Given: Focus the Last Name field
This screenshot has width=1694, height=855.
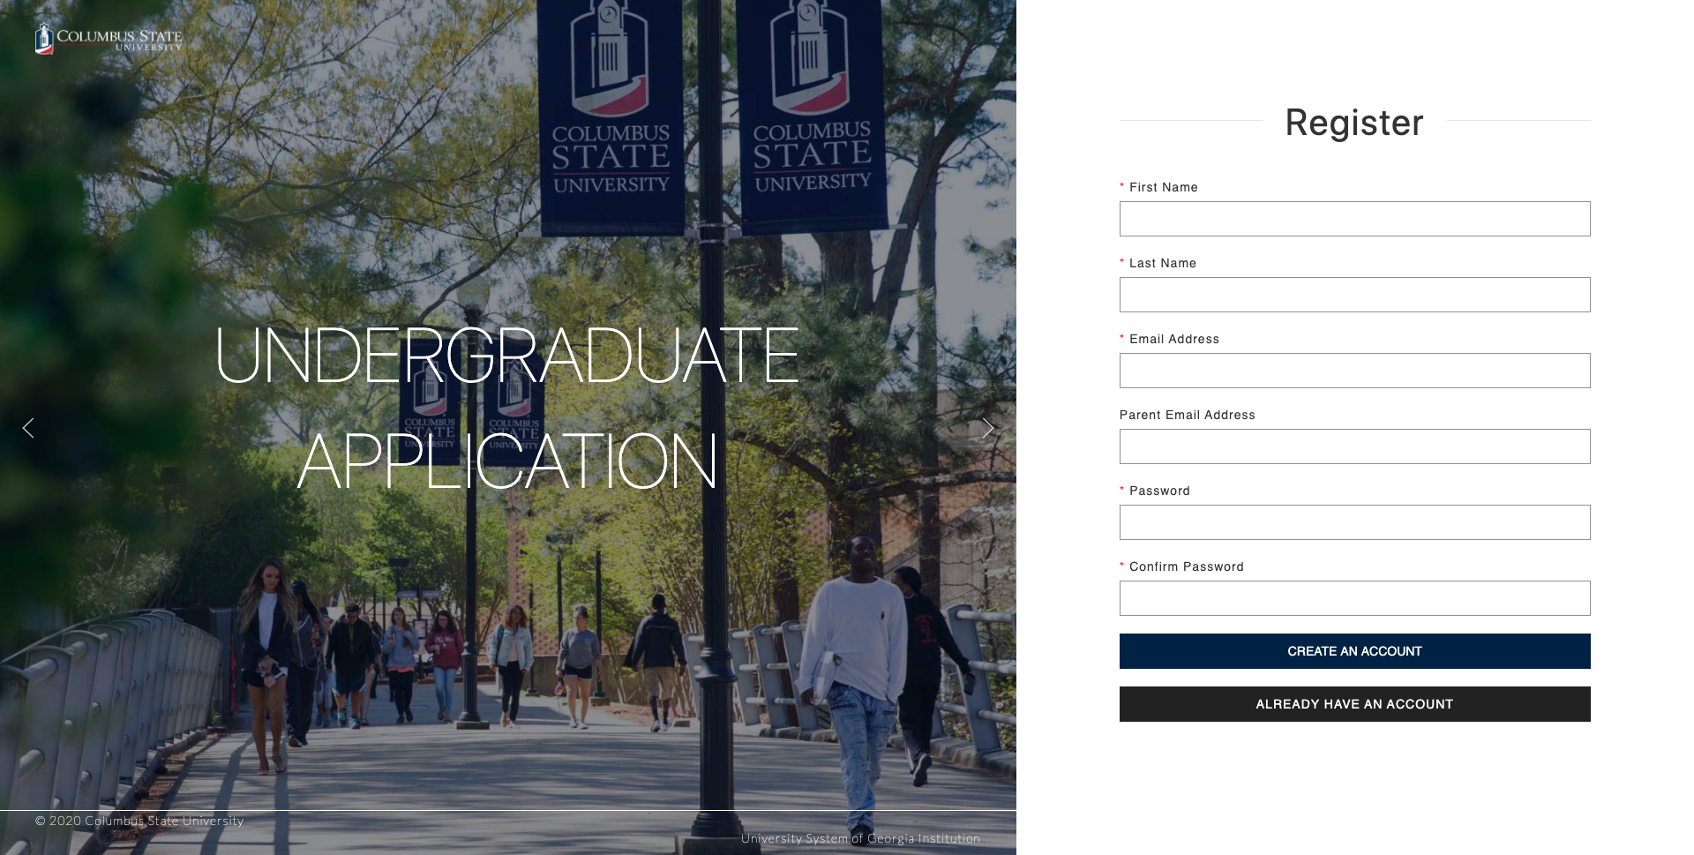Looking at the screenshot, I should coord(1354,295).
